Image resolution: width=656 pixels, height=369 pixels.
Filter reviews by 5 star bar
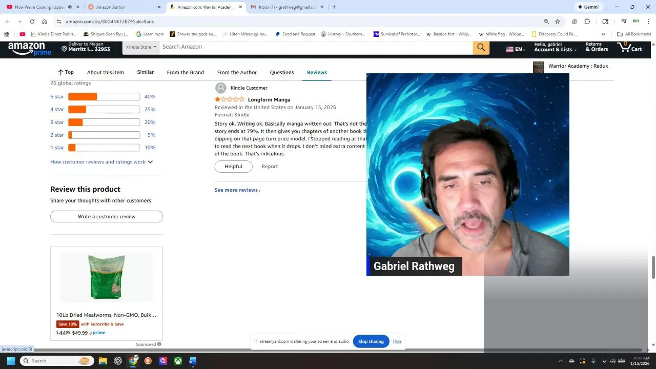click(x=104, y=97)
